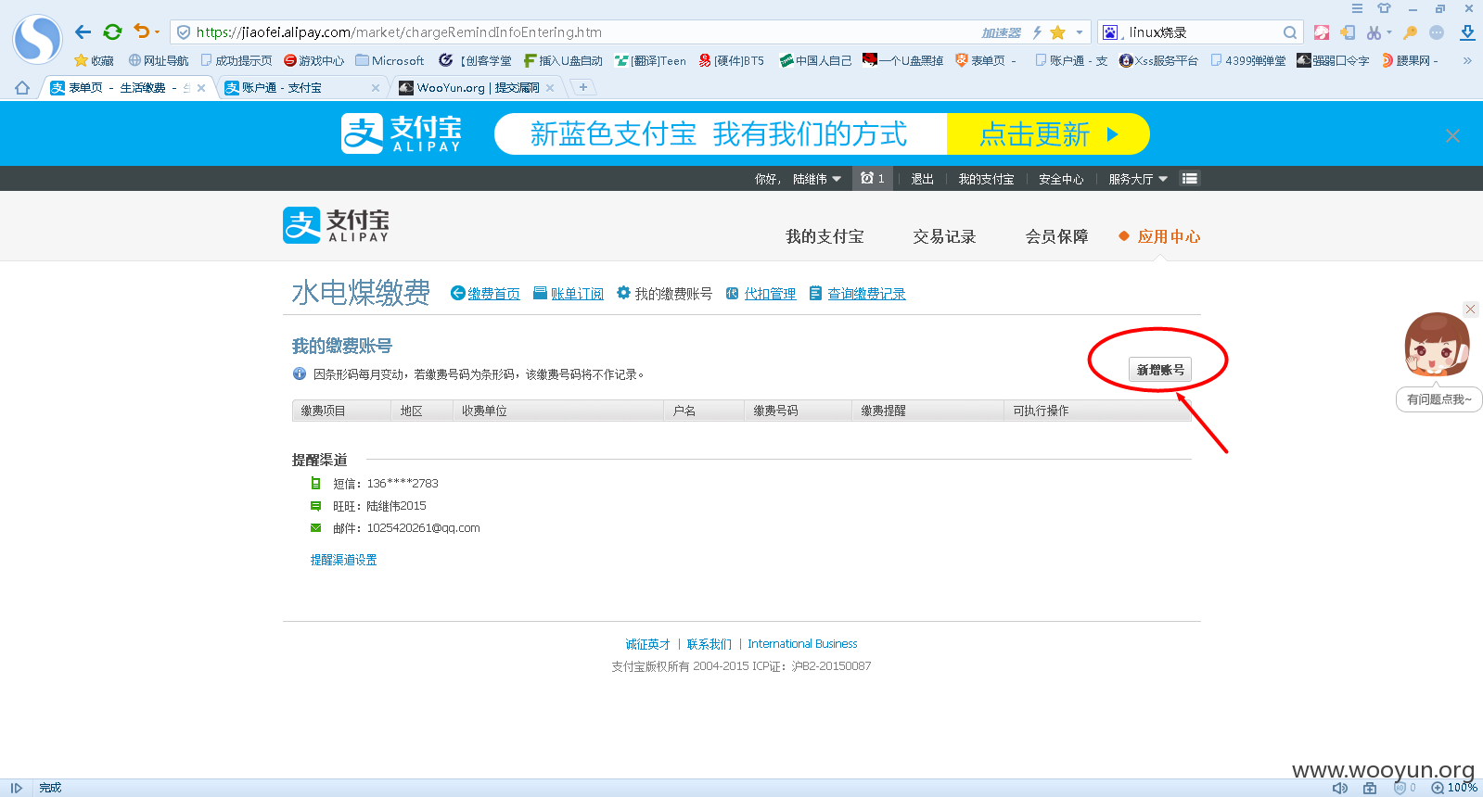Click the yellow star favorite icon
Viewport: 1483px width, 797px height.
coord(1057,32)
